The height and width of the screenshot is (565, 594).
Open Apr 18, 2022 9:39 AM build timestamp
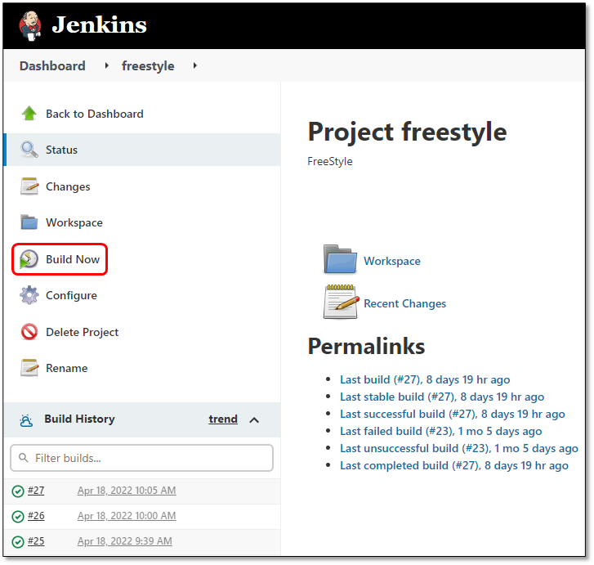pos(125,541)
